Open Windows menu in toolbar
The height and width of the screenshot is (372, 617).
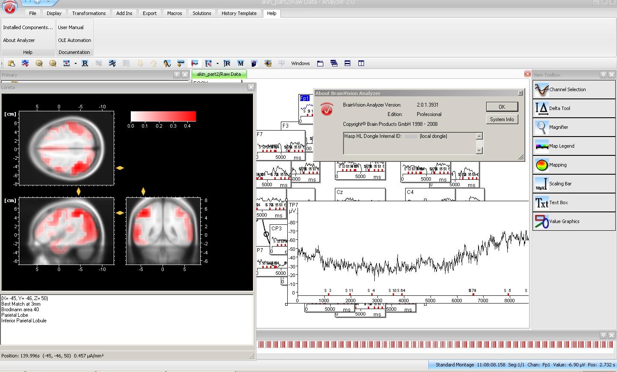pyautogui.click(x=300, y=63)
